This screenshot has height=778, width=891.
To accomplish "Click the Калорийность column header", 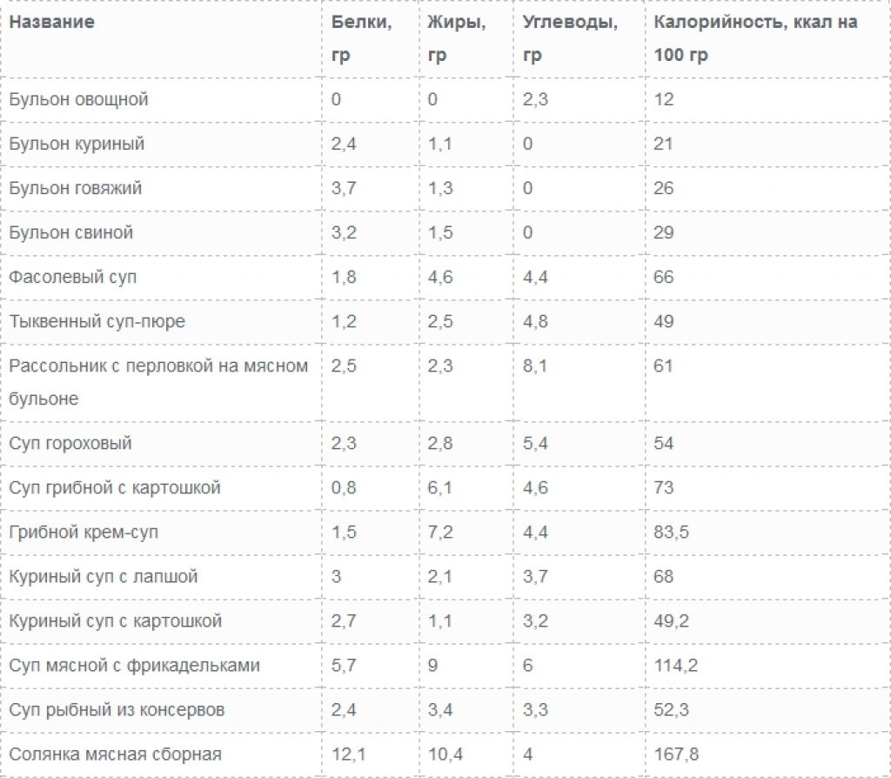I will coord(755,38).
